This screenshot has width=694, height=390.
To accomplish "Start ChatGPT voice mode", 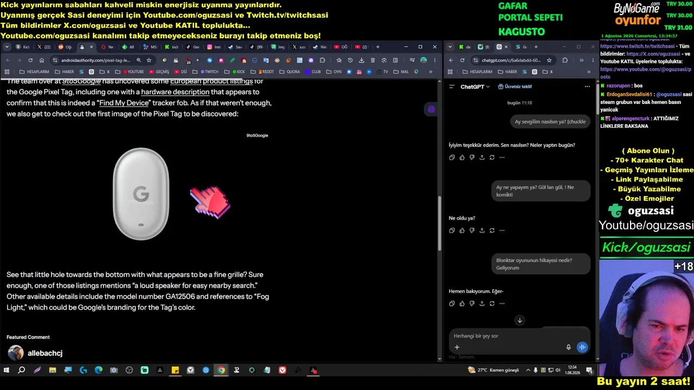I will pyautogui.click(x=582, y=347).
